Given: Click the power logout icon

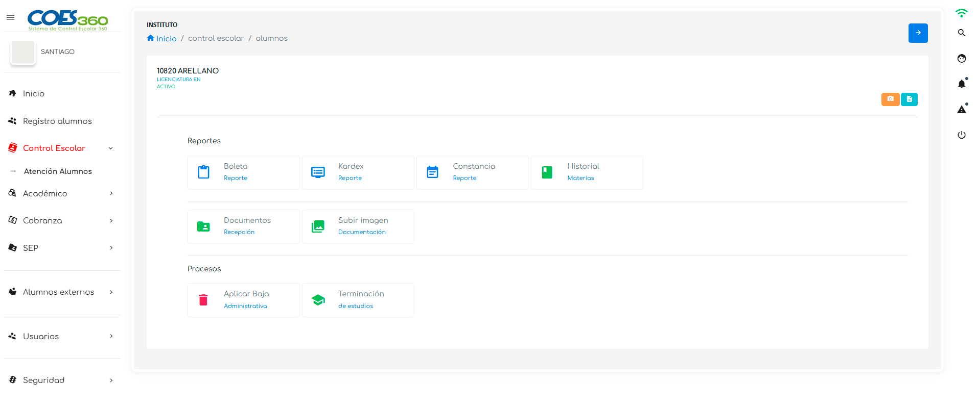Looking at the screenshot, I should pos(961,135).
